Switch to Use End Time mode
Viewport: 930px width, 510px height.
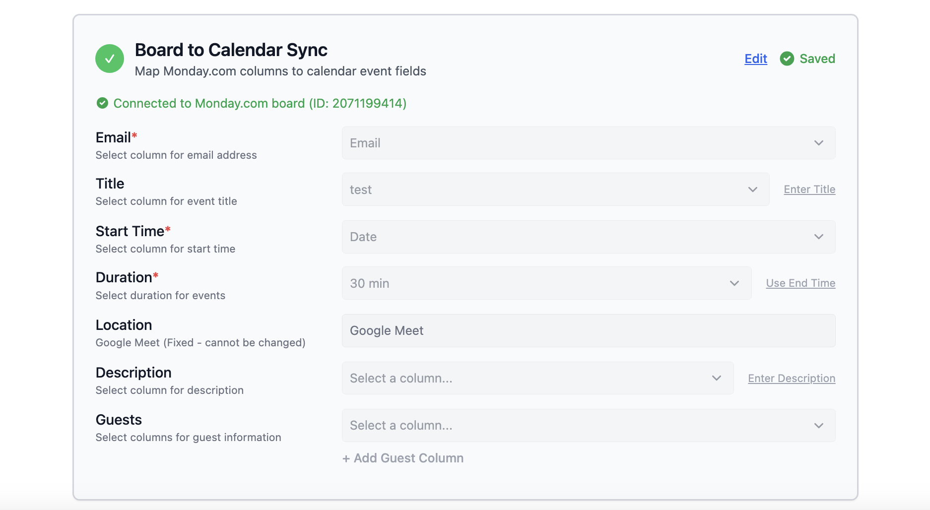800,283
